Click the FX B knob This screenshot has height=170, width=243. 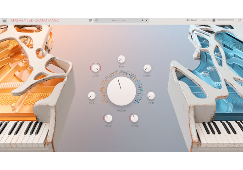coord(151,95)
